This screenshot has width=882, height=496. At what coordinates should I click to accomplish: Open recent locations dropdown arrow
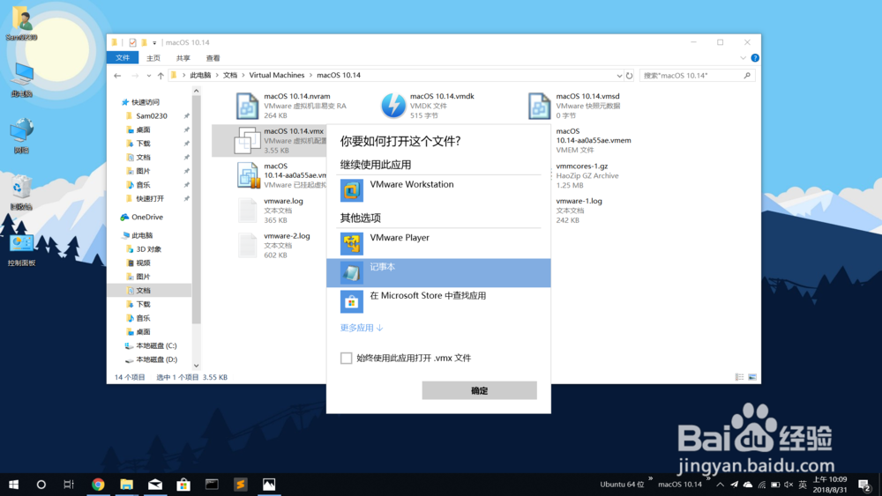point(148,75)
